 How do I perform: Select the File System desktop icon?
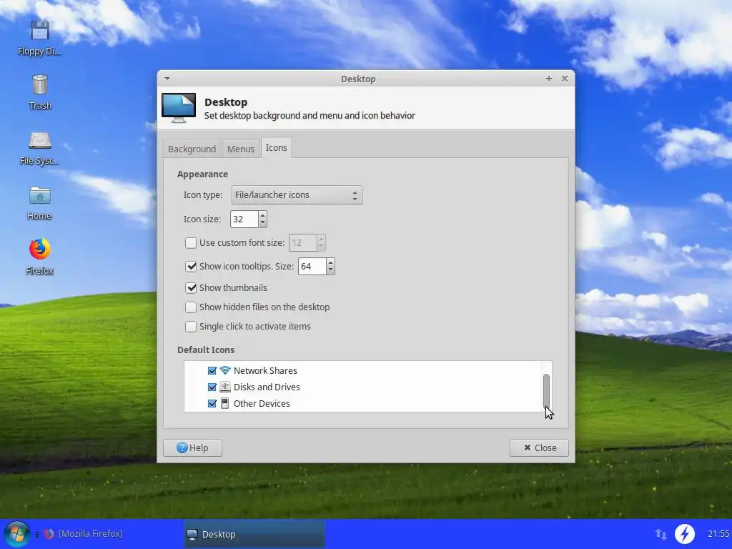(40, 140)
